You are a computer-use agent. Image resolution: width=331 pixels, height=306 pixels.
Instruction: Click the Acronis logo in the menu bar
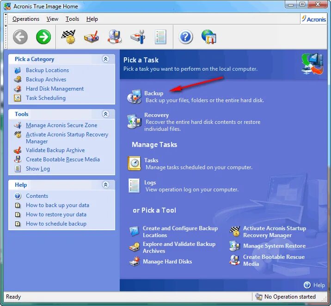314,19
